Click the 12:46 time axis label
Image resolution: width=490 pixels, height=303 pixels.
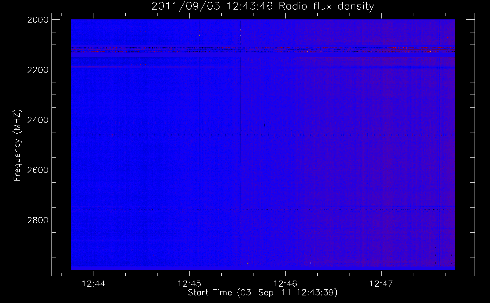click(285, 284)
